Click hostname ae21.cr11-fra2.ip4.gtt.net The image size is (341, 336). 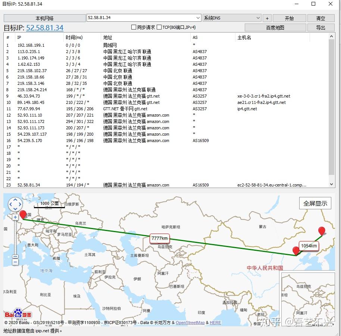pos(262,102)
